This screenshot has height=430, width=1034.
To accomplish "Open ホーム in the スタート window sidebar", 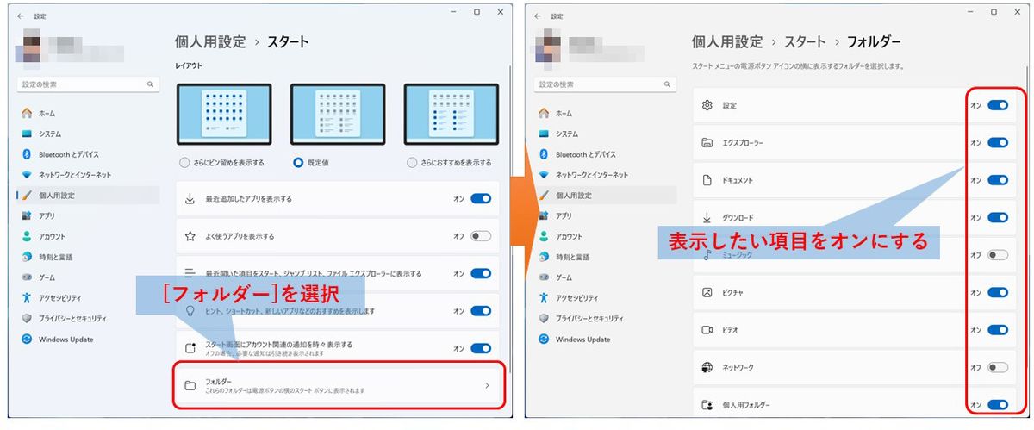I will 45,113.
